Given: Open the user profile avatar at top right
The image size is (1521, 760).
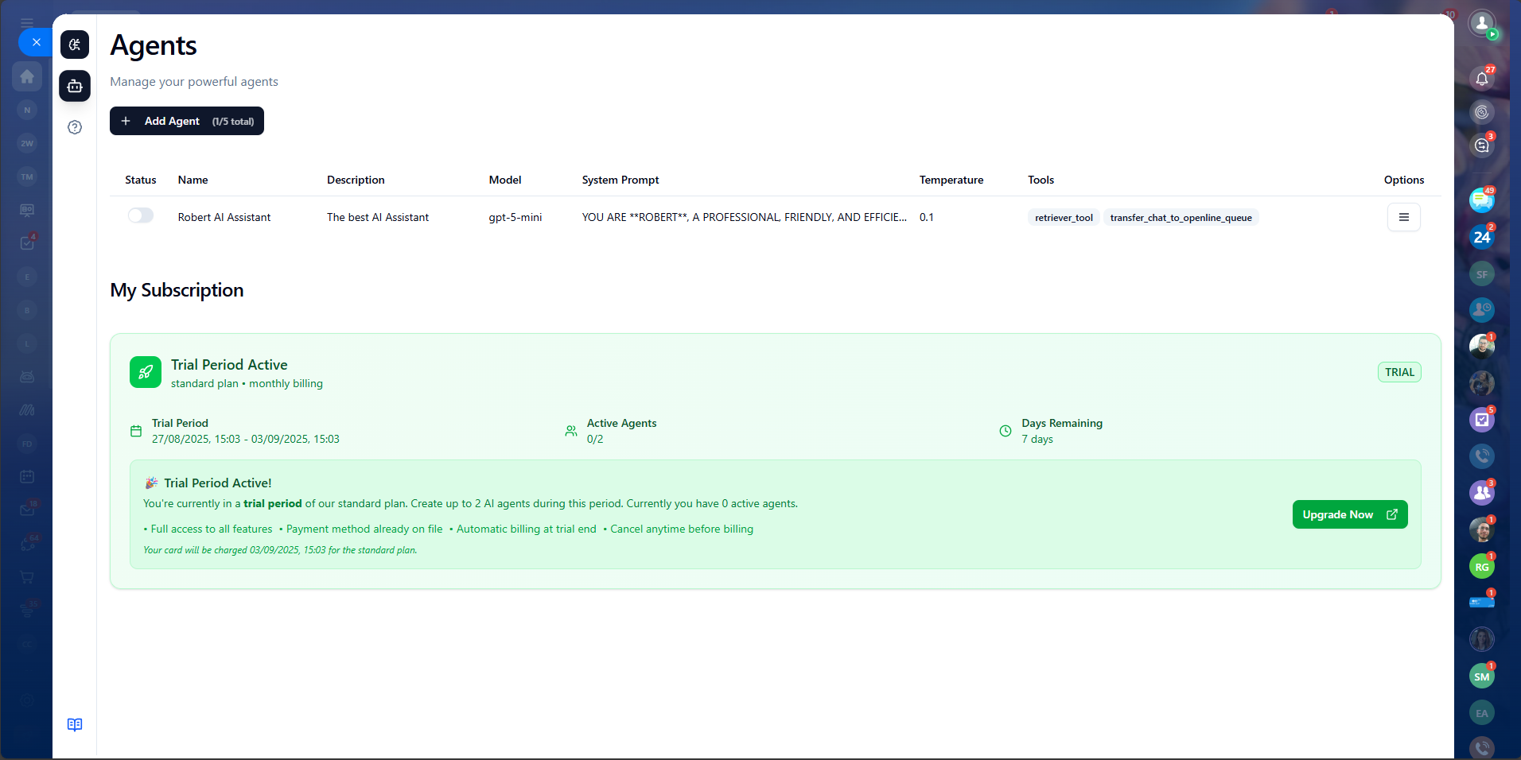Looking at the screenshot, I should (x=1481, y=24).
